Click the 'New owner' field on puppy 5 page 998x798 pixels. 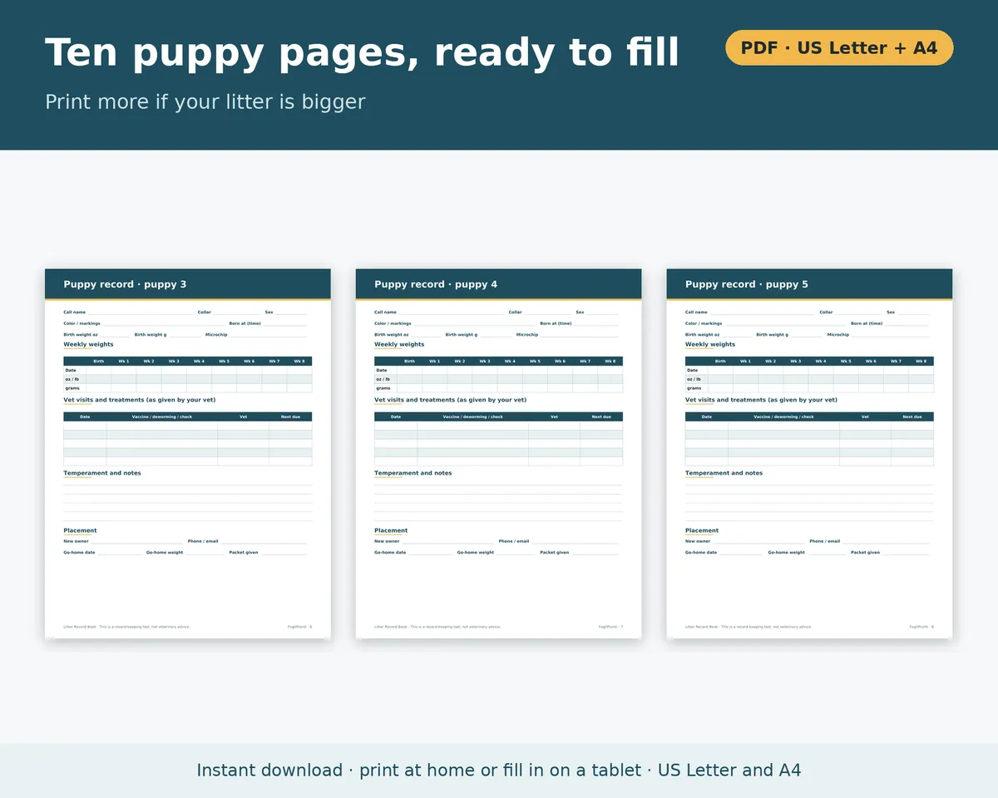click(744, 541)
